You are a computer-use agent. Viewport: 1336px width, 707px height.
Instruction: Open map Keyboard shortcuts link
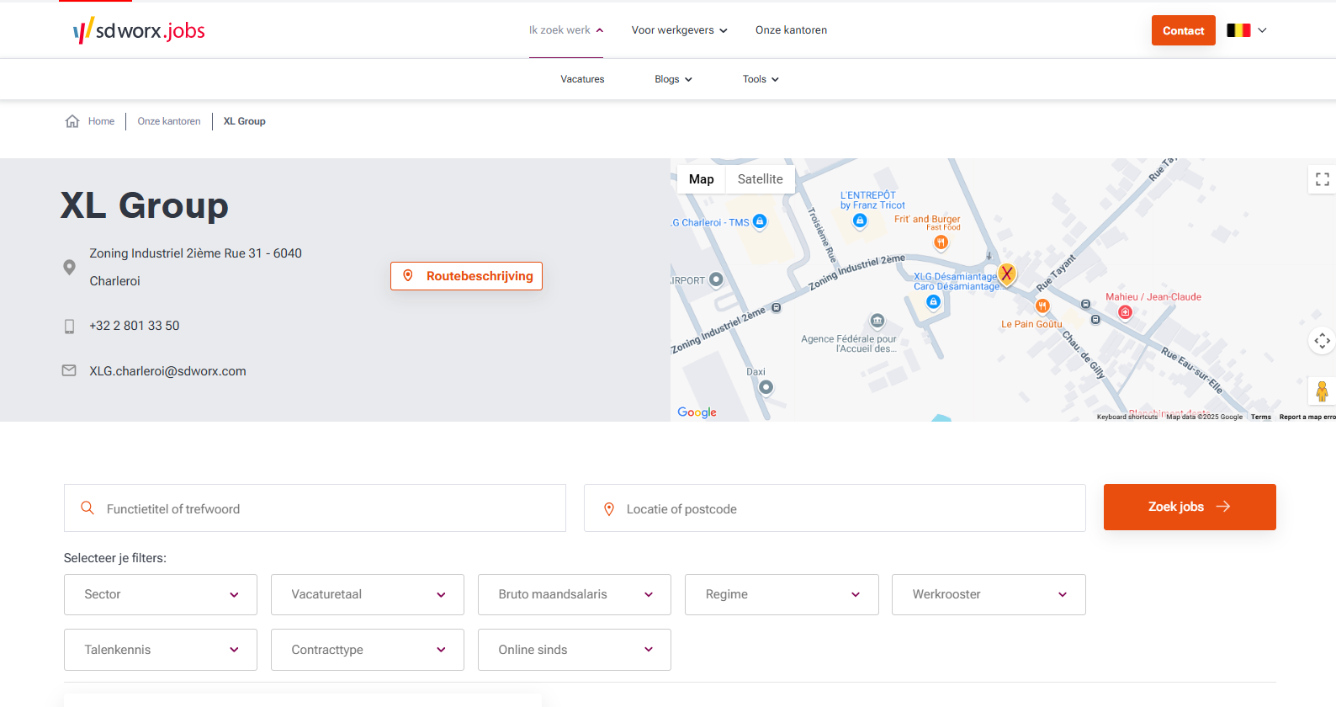(x=1127, y=417)
